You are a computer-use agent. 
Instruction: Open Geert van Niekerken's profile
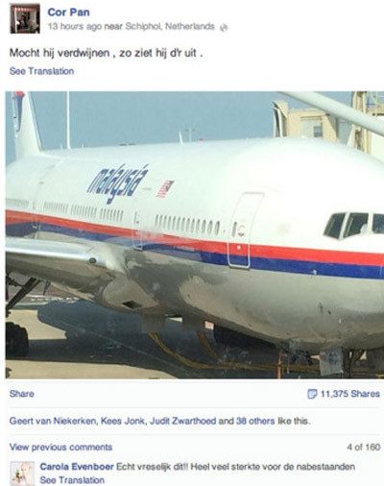53,421
